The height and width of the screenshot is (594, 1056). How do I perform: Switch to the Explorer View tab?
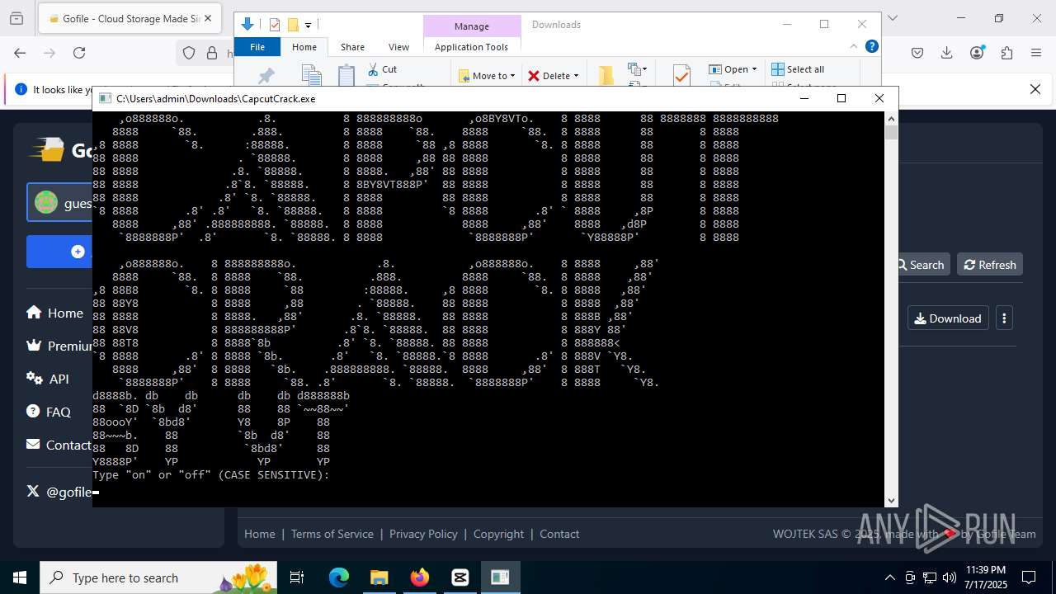[x=398, y=47]
